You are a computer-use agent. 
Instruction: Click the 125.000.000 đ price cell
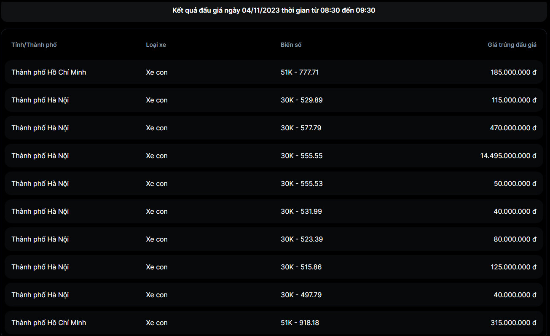tap(513, 267)
